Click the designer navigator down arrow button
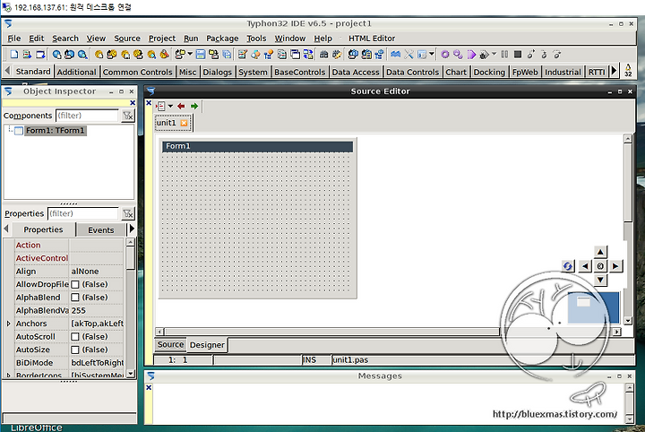645x432 pixels. [600, 280]
